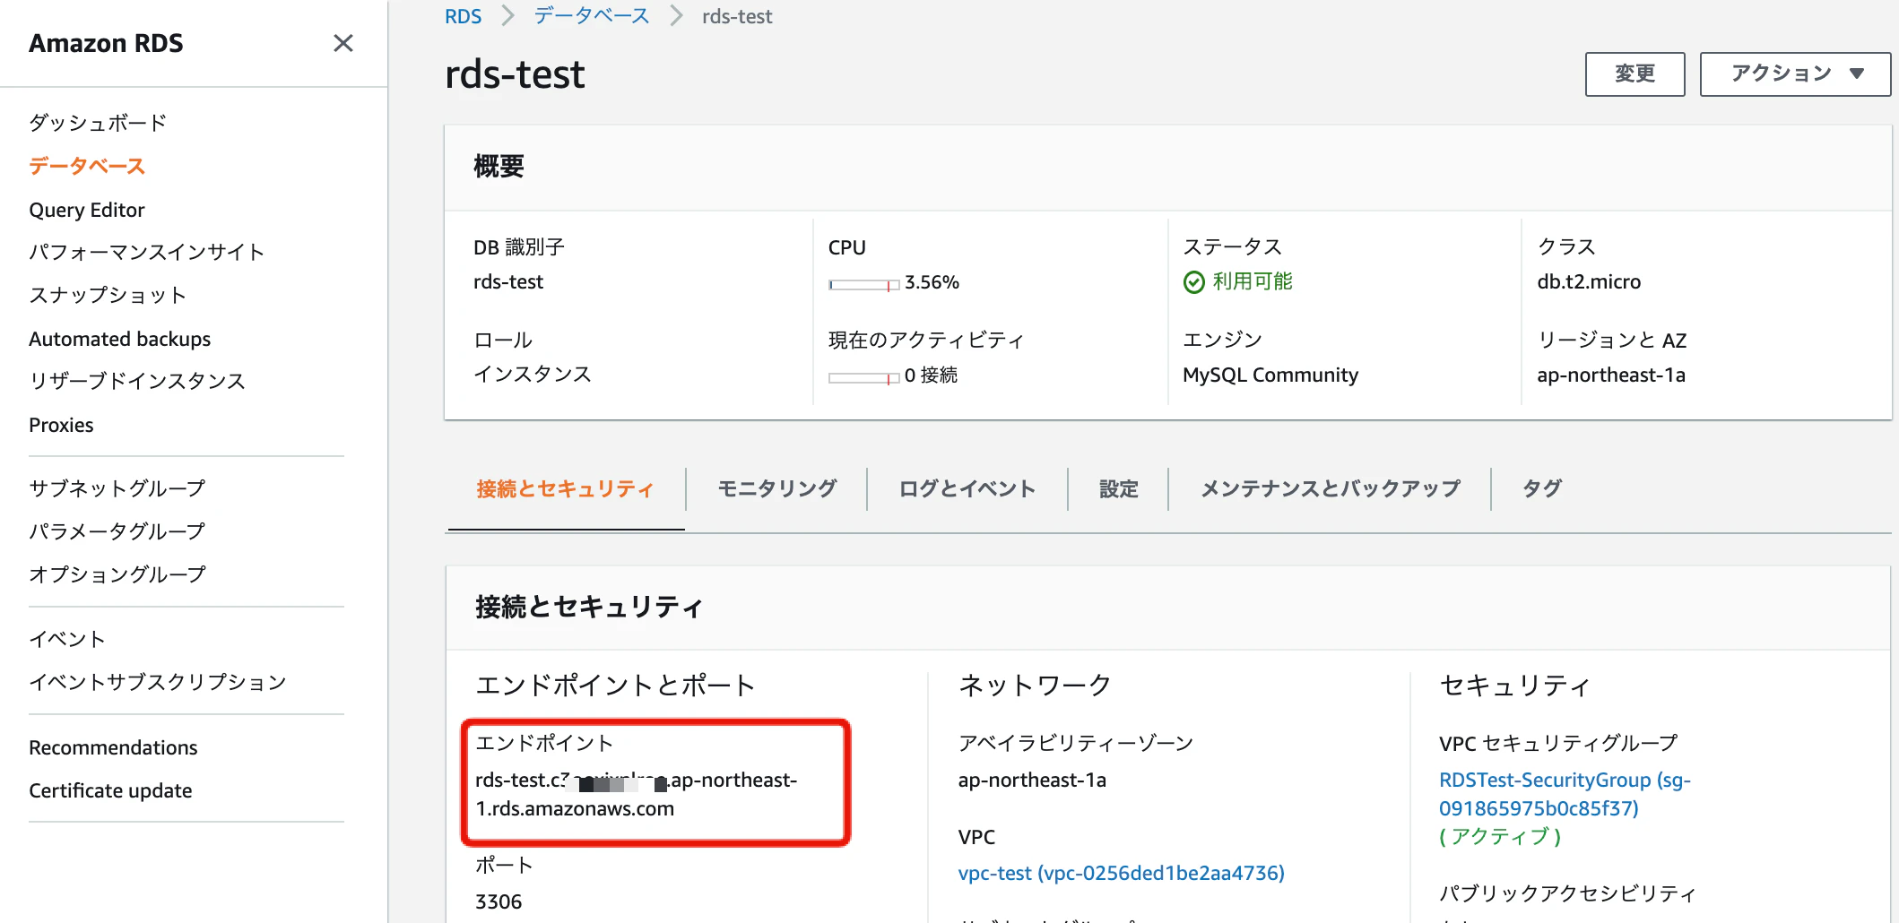Switch to the 設定 tab
Screen dimensions: 1899x923
click(1119, 488)
